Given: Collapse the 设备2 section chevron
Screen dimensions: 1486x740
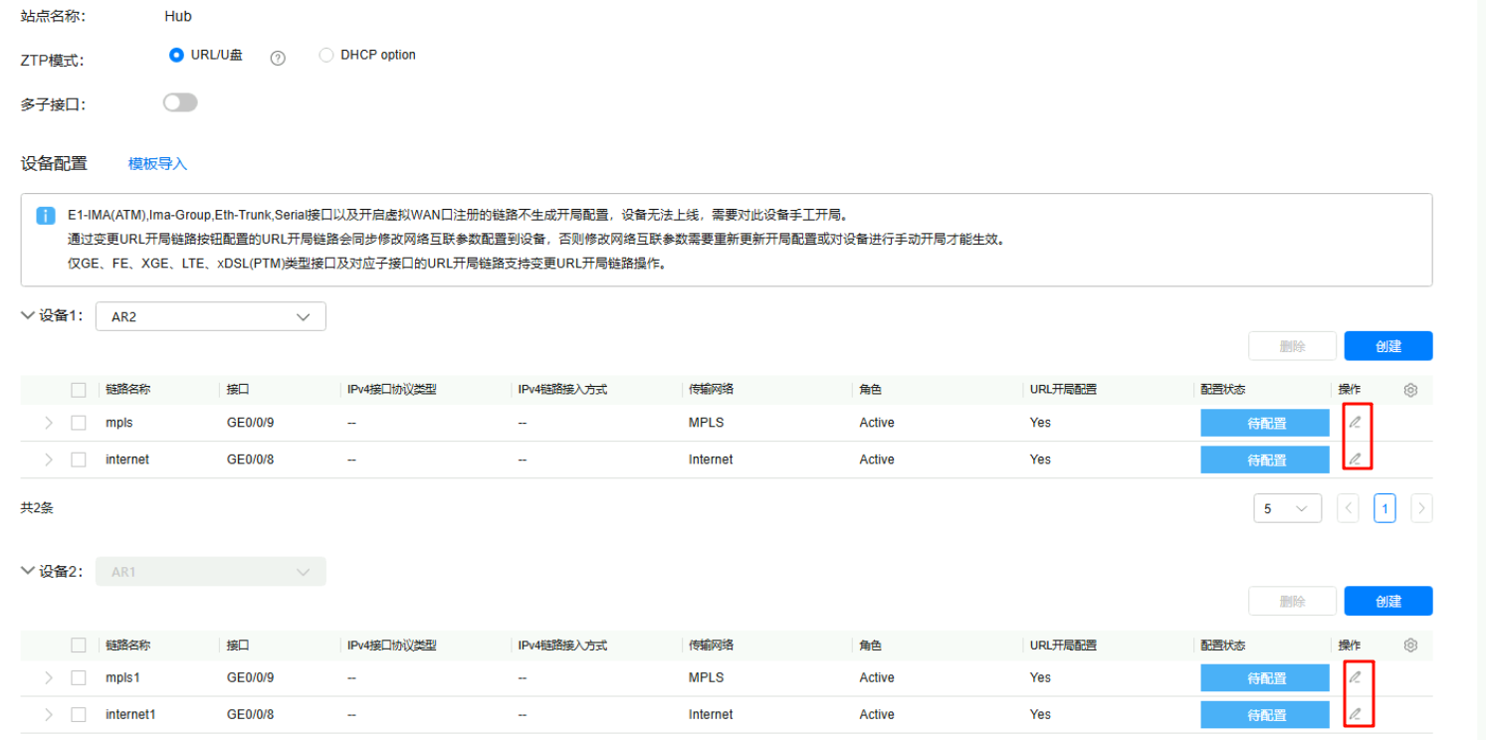Looking at the screenshot, I should click(27, 571).
